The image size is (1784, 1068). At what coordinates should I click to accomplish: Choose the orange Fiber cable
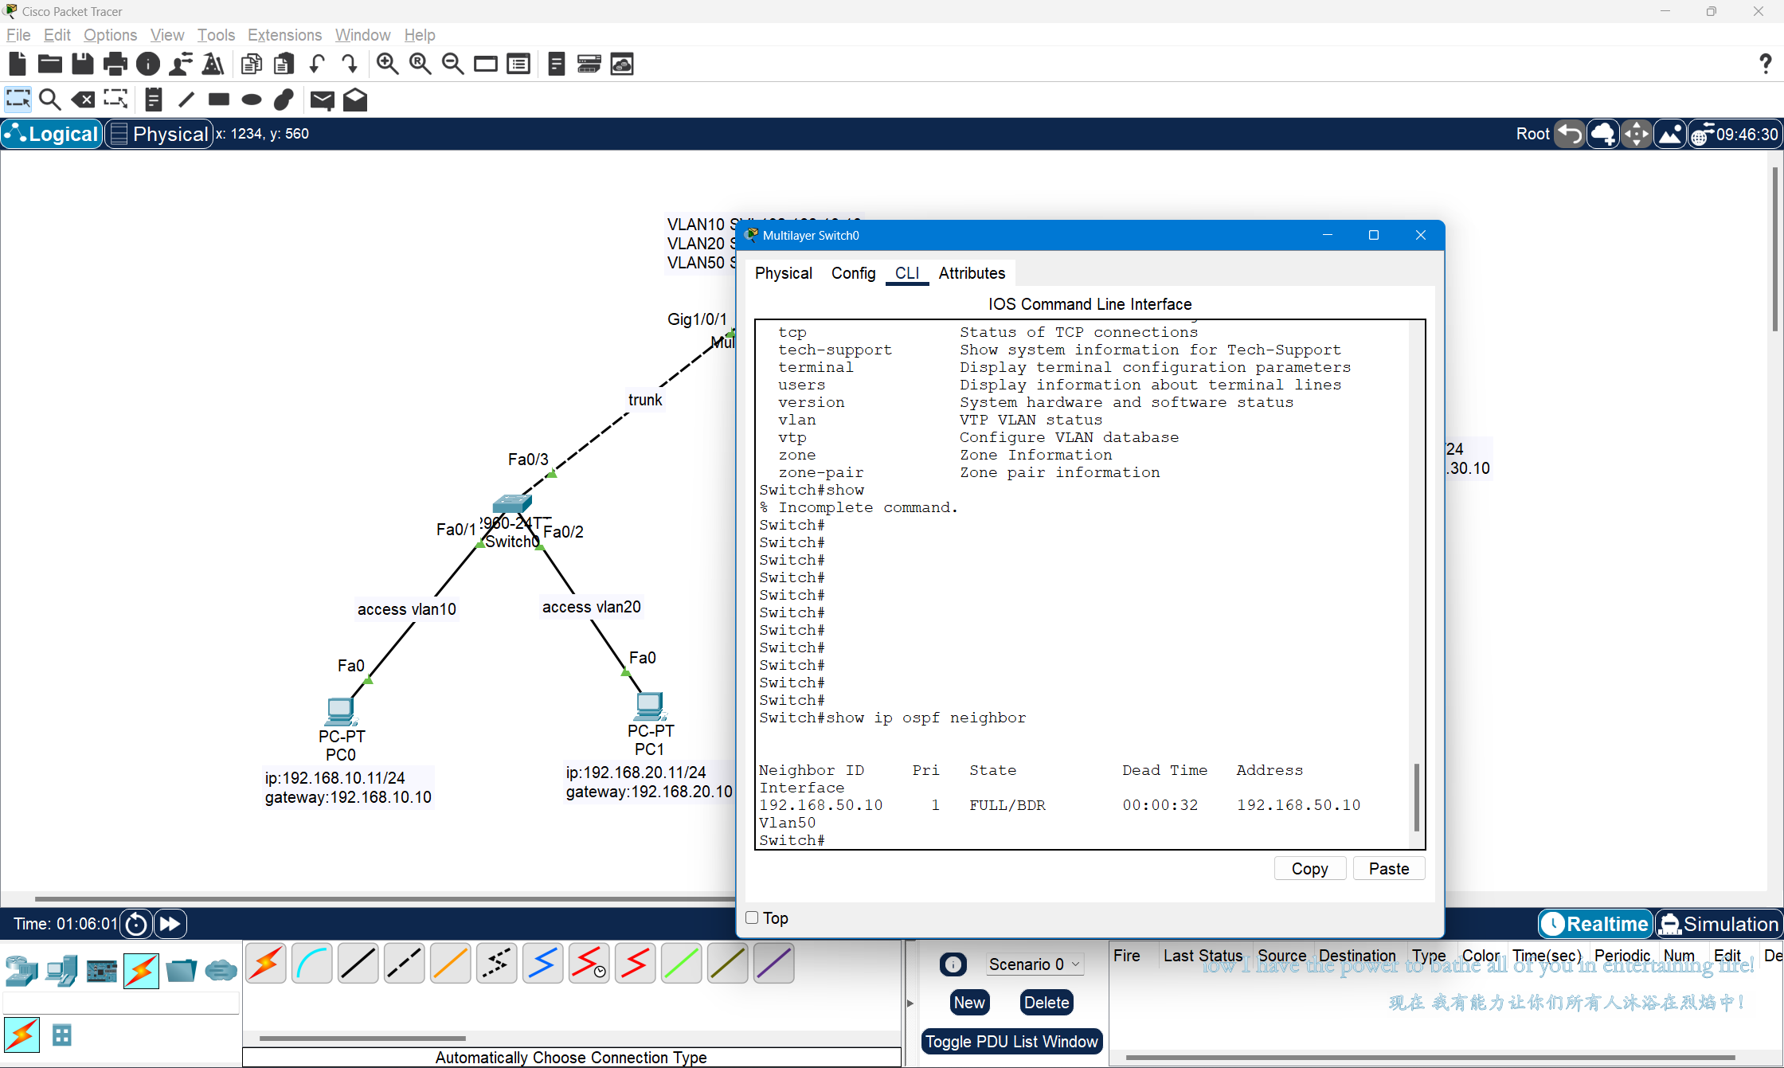point(451,963)
